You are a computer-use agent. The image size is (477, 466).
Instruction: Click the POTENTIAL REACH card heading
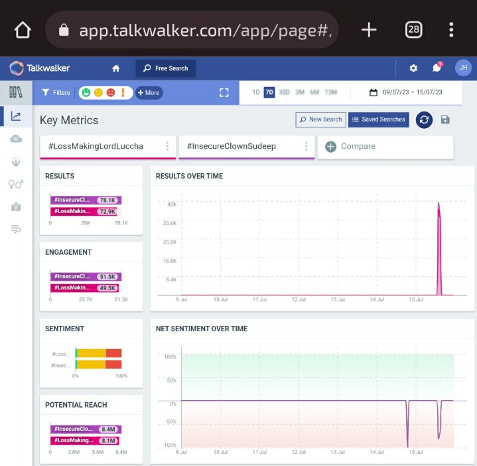[x=76, y=405]
